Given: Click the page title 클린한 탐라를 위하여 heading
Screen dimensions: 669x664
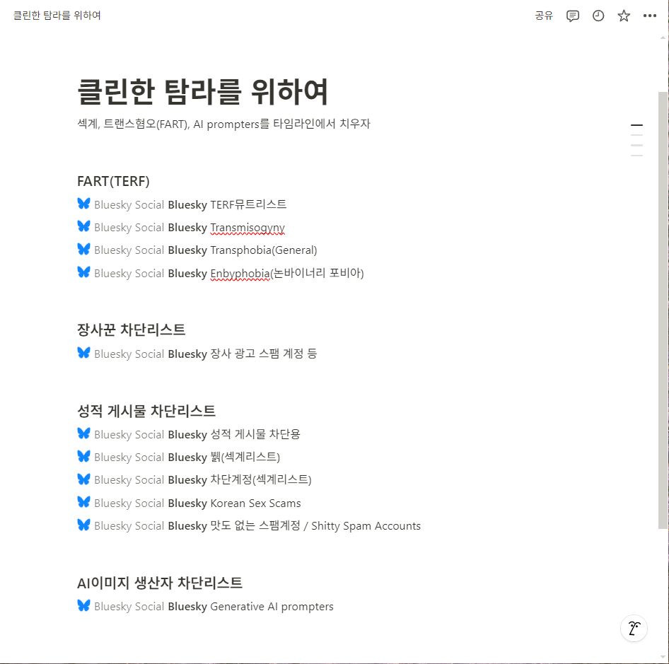Looking at the screenshot, I should pyautogui.click(x=203, y=91).
